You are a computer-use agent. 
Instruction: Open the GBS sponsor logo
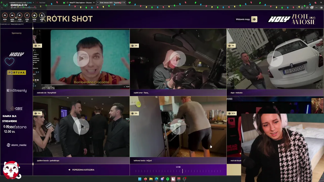tap(17, 108)
